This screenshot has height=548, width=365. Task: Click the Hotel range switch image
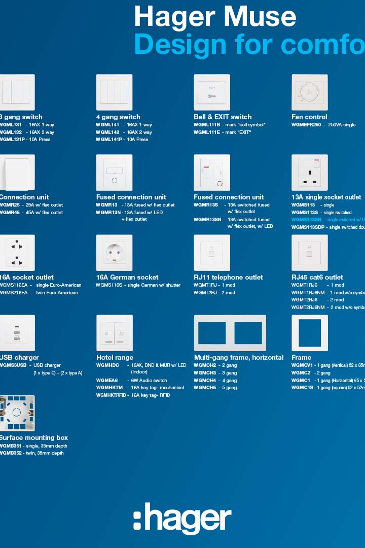[114, 333]
